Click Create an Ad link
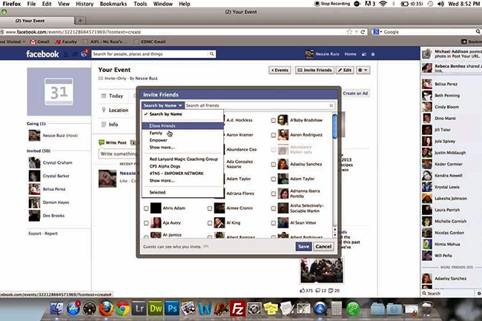 click(x=355, y=93)
